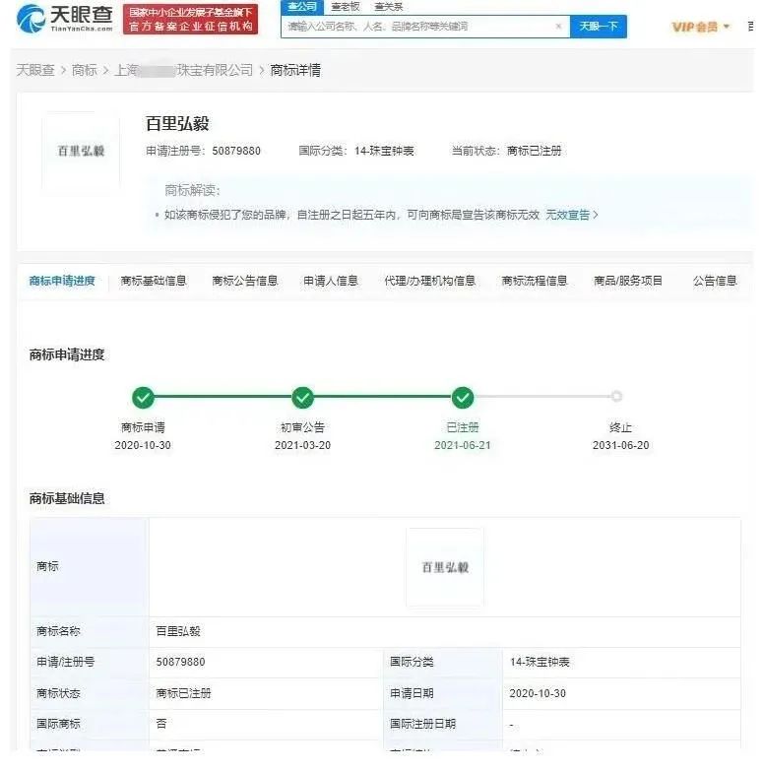Click the grey 终止 step circle
The width and height of the screenshot is (763, 771).
(x=616, y=396)
